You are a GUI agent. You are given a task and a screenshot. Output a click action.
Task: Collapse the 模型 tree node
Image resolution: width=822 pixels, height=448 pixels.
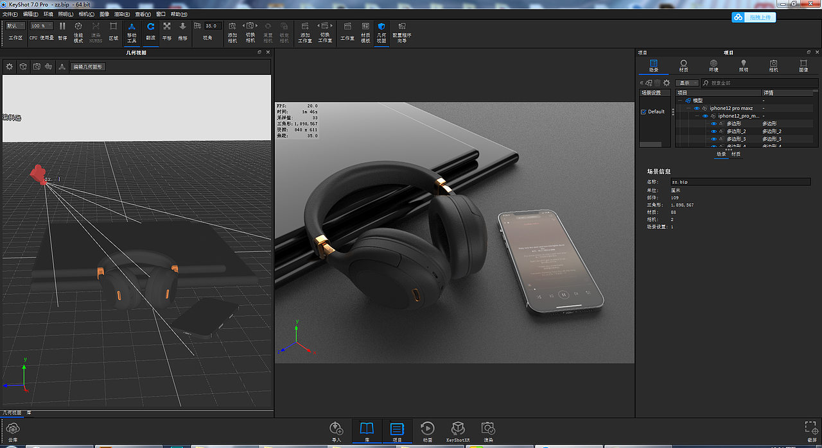point(679,101)
